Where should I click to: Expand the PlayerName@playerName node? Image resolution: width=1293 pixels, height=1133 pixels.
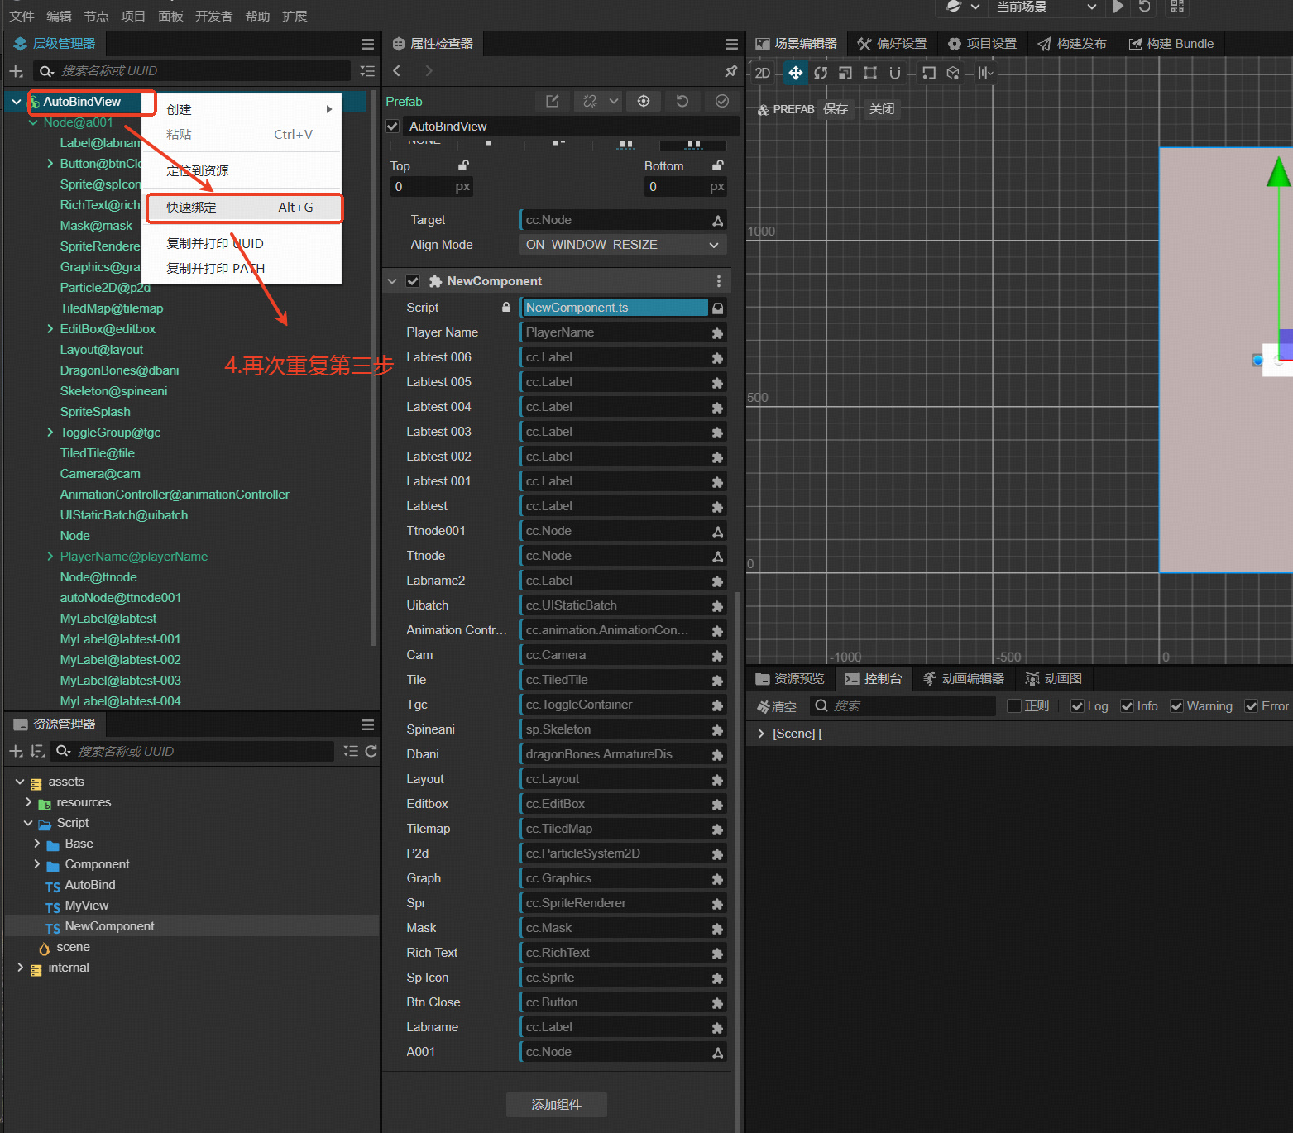(50, 557)
